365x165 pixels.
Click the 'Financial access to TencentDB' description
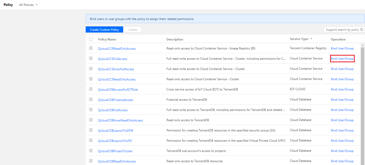click(186, 100)
